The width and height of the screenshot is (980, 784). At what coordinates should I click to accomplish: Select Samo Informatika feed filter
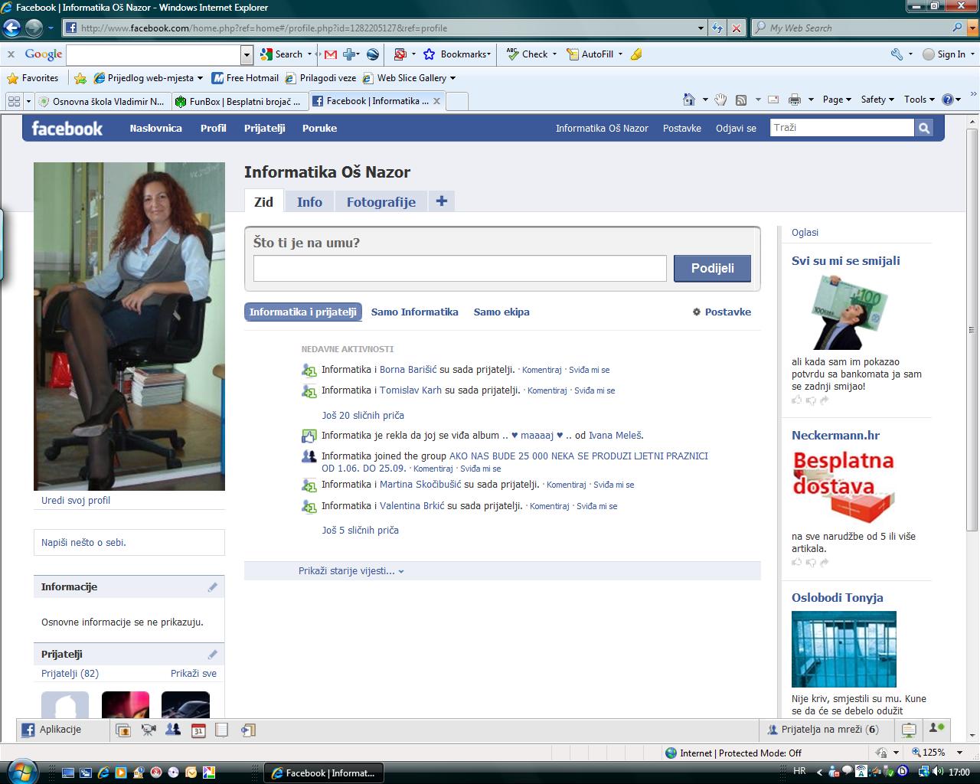pyautogui.click(x=415, y=312)
